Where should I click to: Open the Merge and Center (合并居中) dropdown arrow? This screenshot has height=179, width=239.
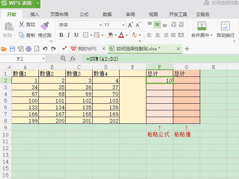pos(212,35)
